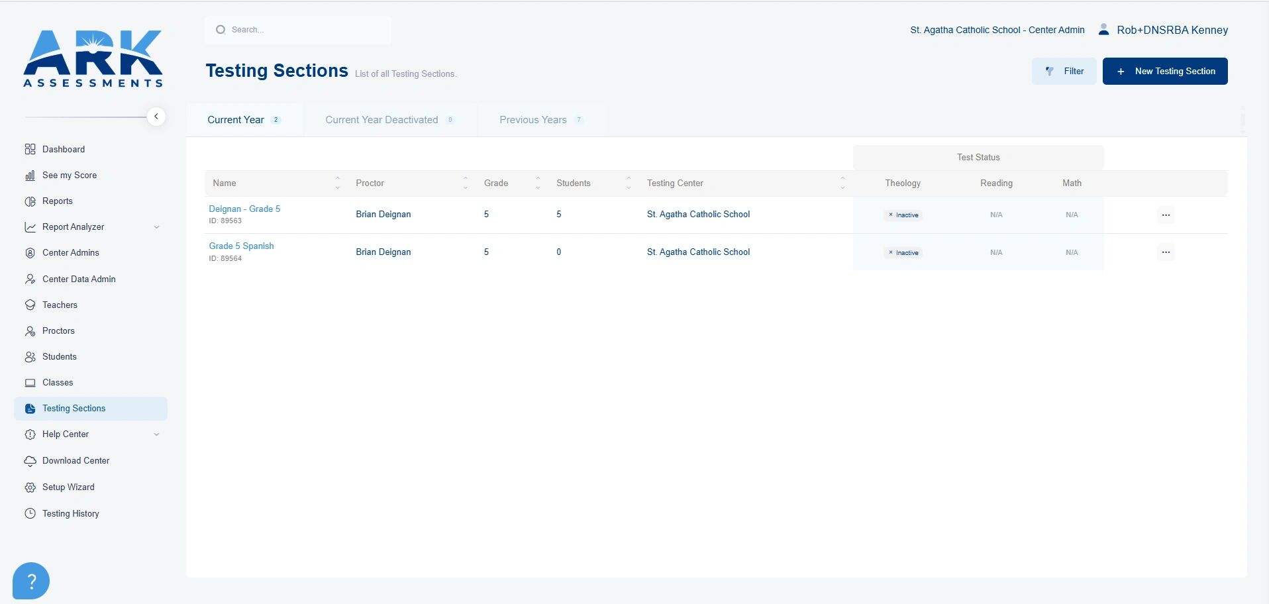Image resolution: width=1269 pixels, height=604 pixels.
Task: Click the Proctors person icon
Action: click(30, 330)
